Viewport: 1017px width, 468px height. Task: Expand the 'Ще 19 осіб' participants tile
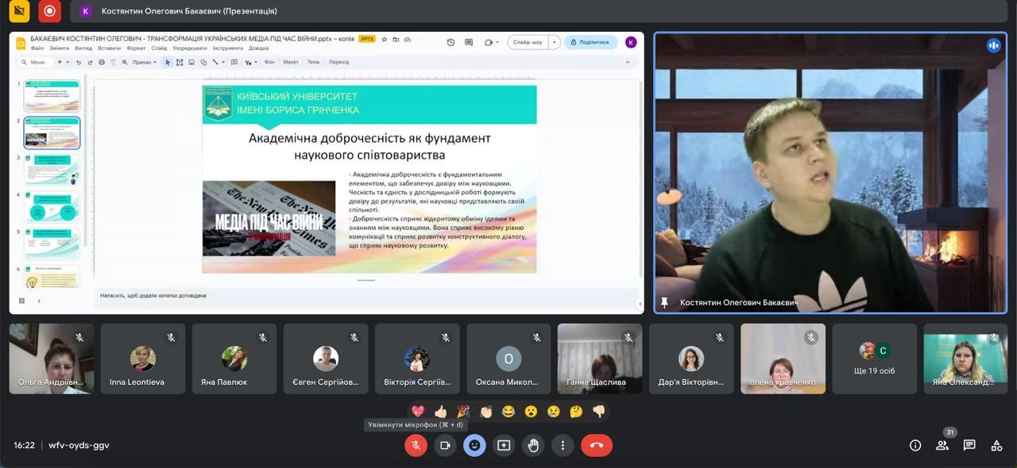(875, 359)
